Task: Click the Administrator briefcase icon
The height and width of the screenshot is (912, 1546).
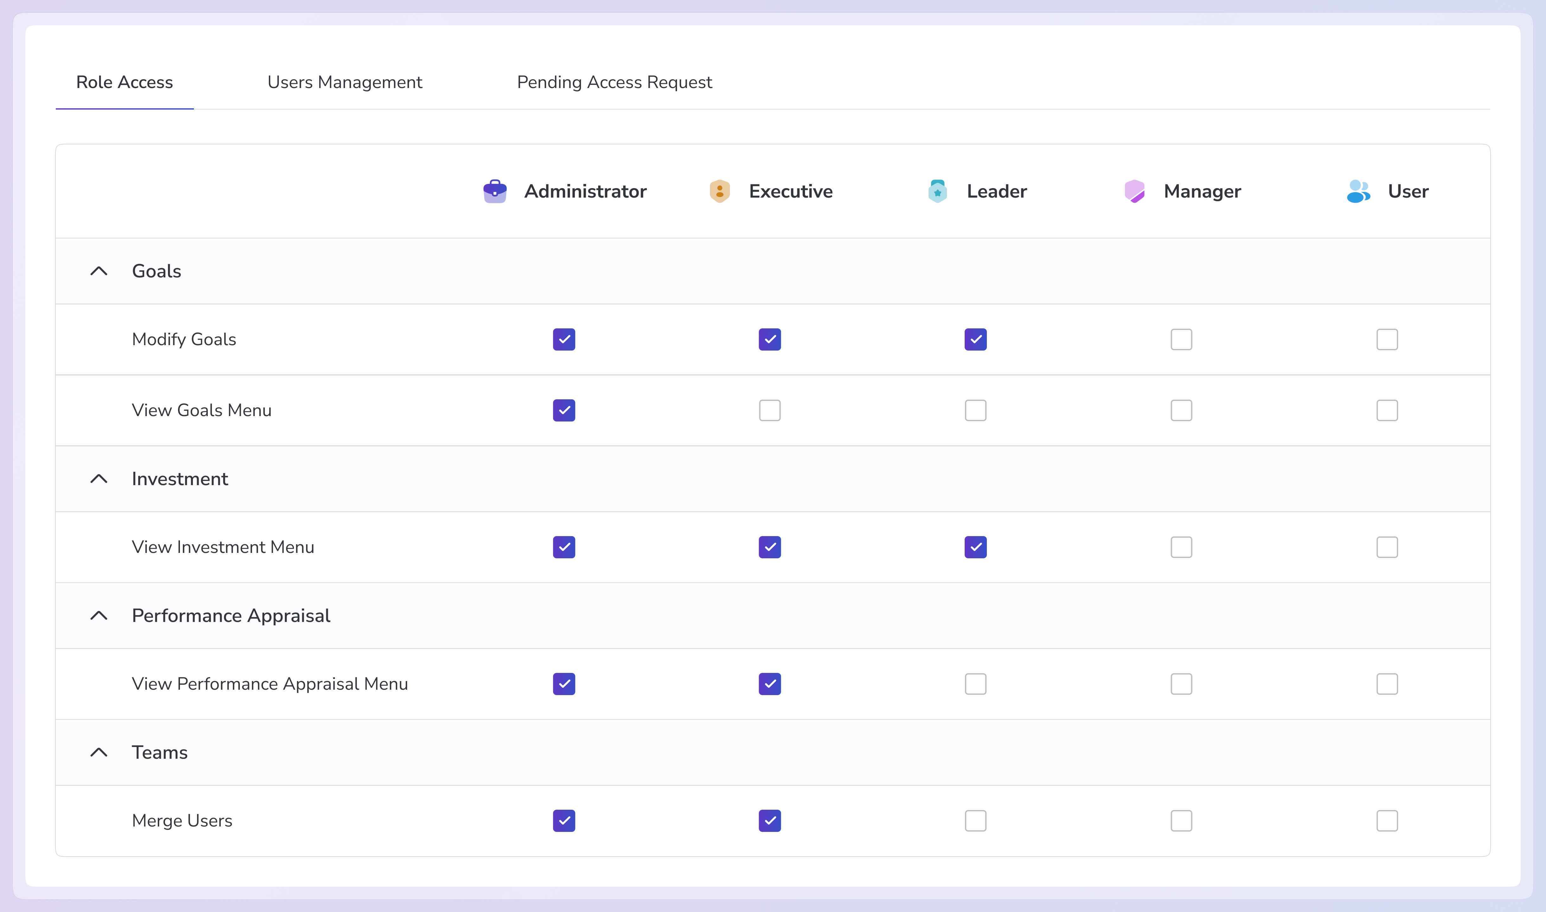Action: (x=495, y=191)
